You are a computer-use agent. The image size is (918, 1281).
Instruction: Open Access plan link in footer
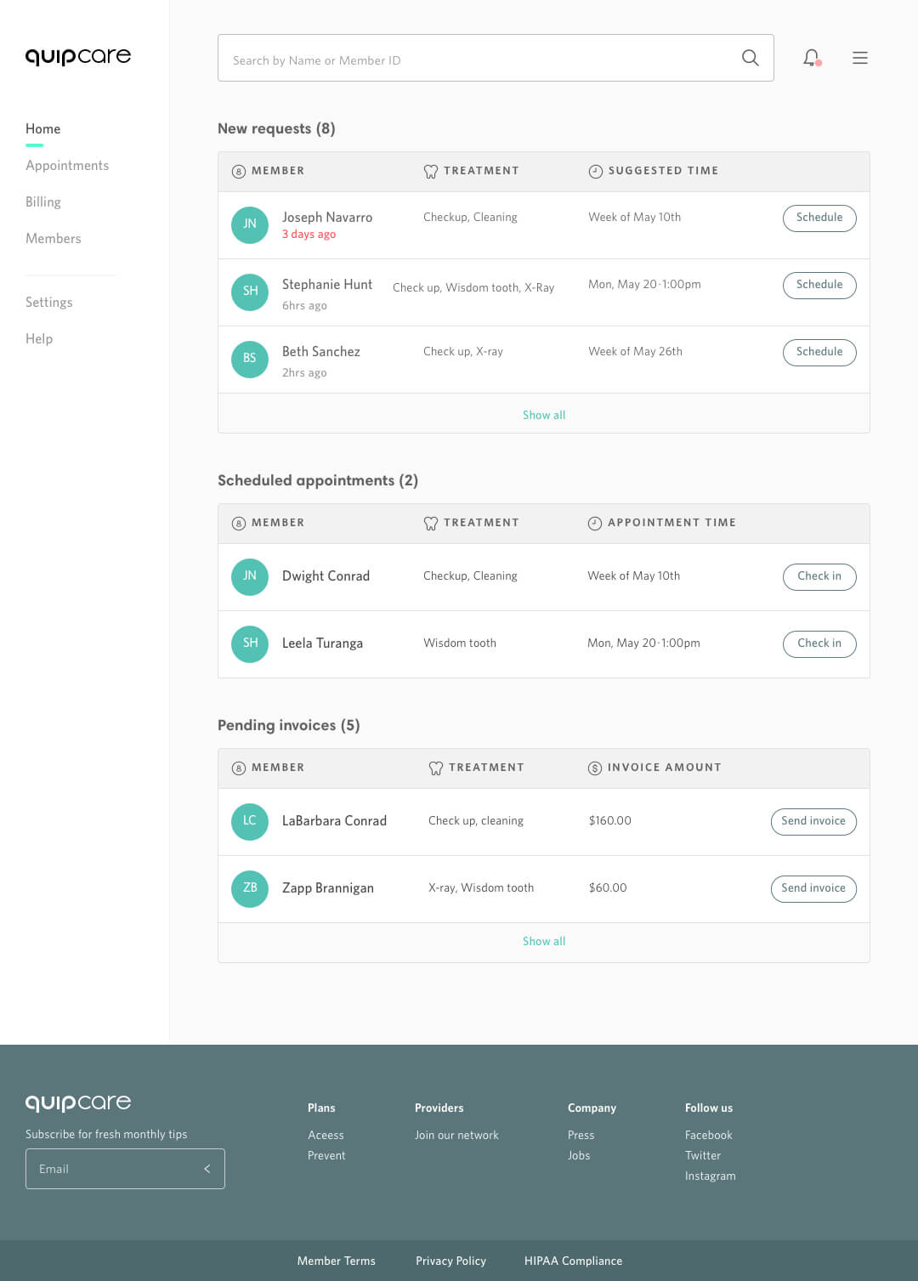[x=326, y=1136]
